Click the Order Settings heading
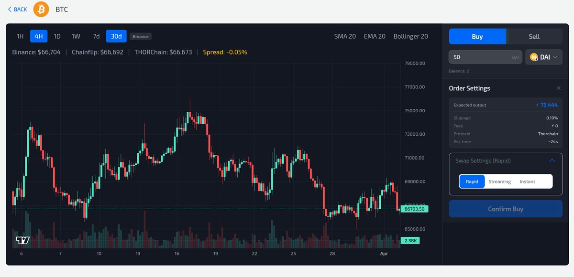The height and width of the screenshot is (277, 574). point(469,88)
